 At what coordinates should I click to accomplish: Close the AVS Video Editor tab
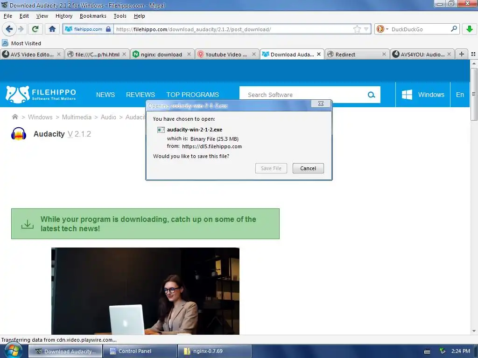(x=59, y=54)
